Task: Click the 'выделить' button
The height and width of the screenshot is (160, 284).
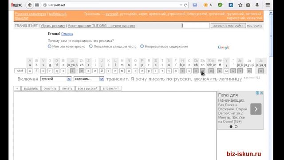Action: pyautogui.click(x=31, y=88)
